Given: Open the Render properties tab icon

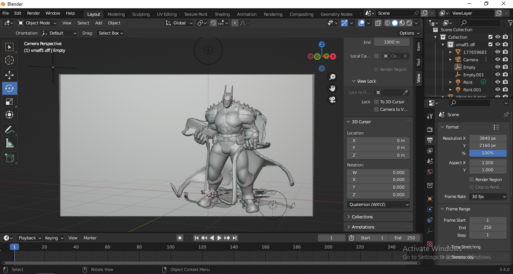Looking at the screenshot, I should point(430,129).
